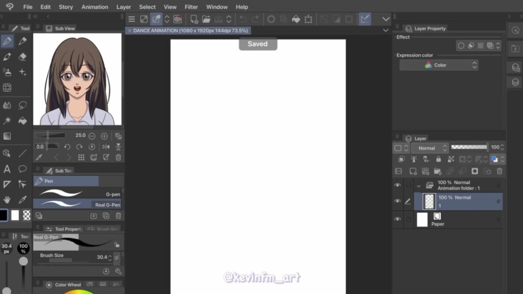Expand command bar overflow chevron
Screen dimensions: 523x294
click(x=386, y=19)
